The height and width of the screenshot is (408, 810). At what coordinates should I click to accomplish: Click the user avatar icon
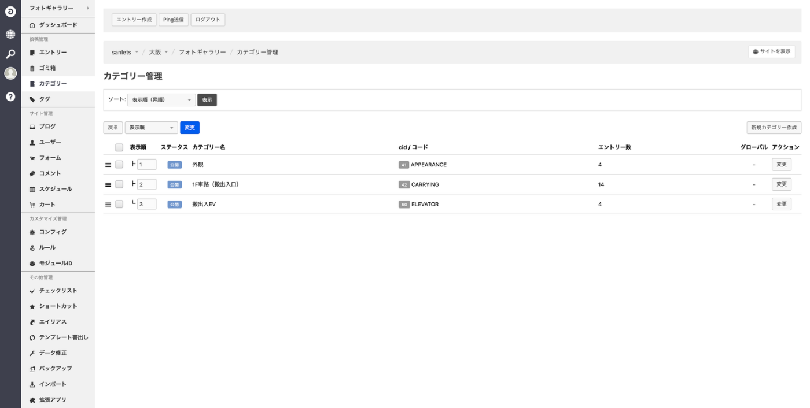(x=10, y=73)
